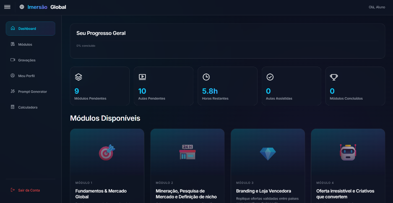Open the hamburger menu icon
Screen dimensions: 393x203
pyautogui.click(x=7, y=7)
